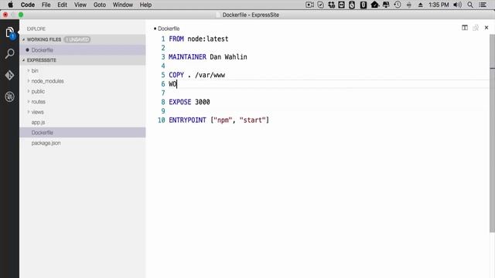The image size is (495, 278).
Task: Click the 1 UNSAVED badge
Action: 77,39
